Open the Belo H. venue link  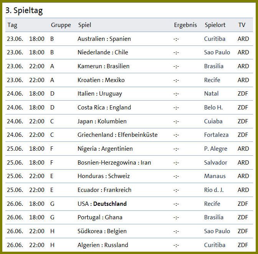[x=213, y=108]
